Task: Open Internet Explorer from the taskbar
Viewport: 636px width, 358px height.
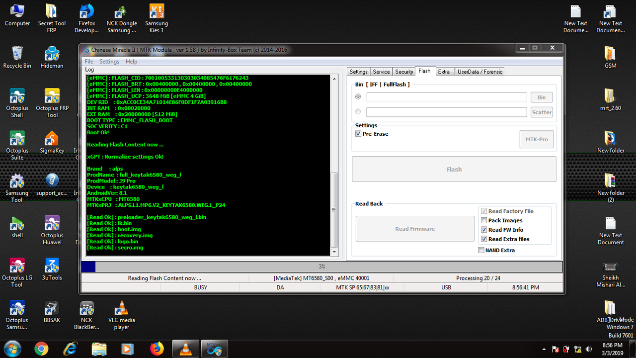Action: coord(71,349)
